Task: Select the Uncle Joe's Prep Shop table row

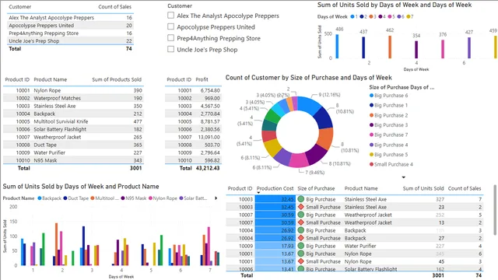Action: [x=70, y=41]
